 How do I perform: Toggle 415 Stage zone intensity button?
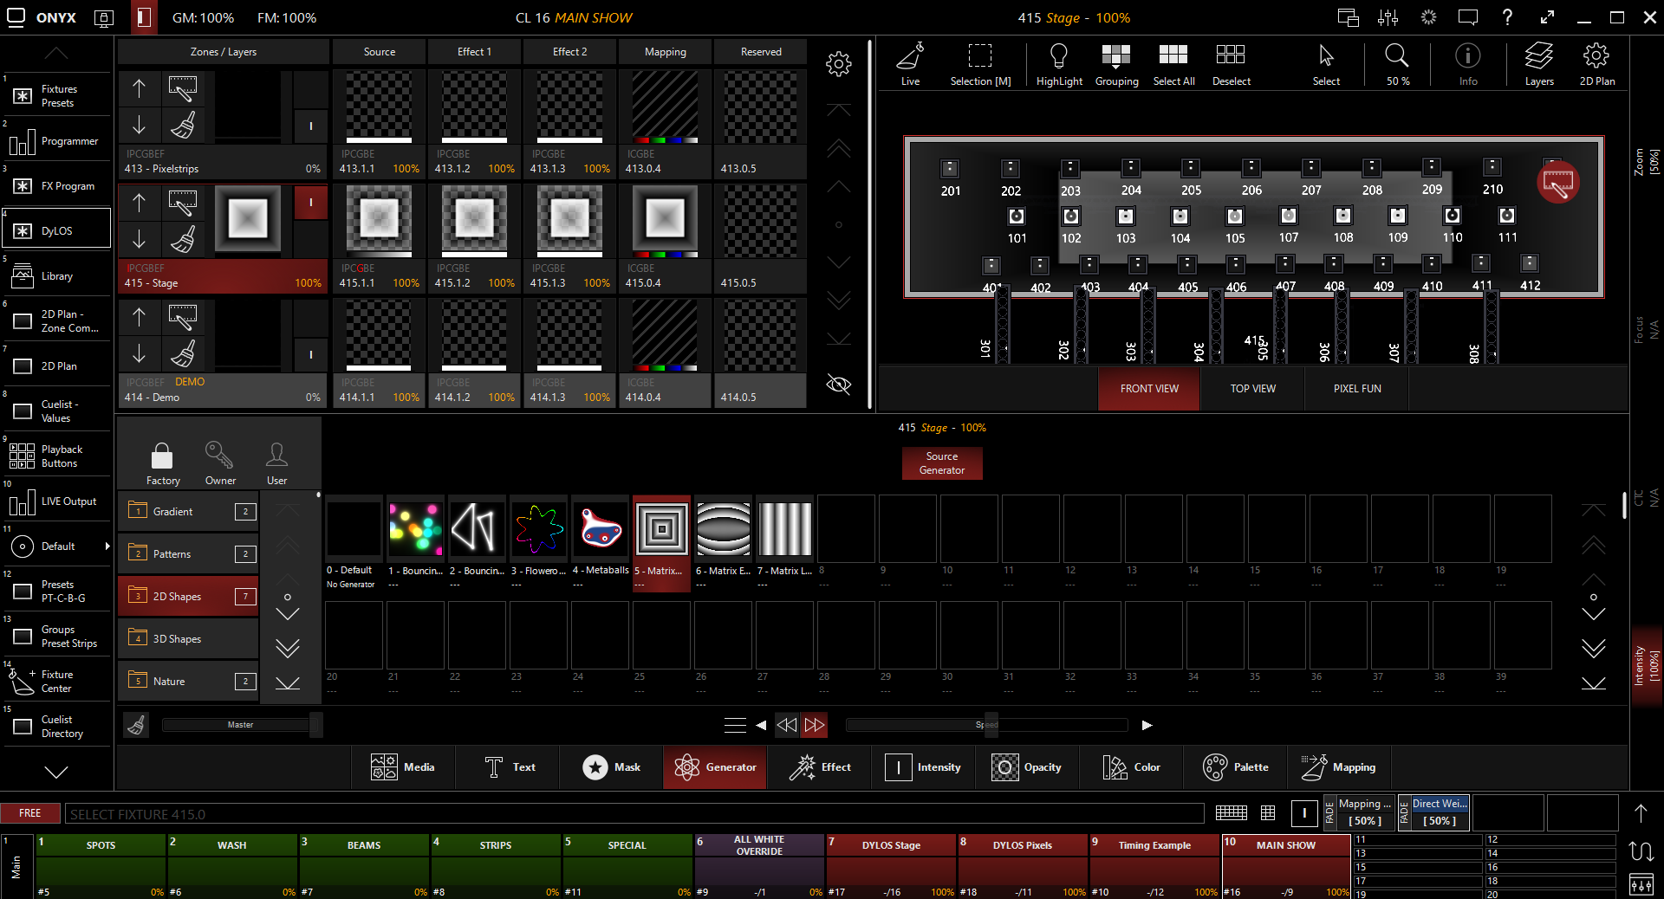pyautogui.click(x=310, y=203)
